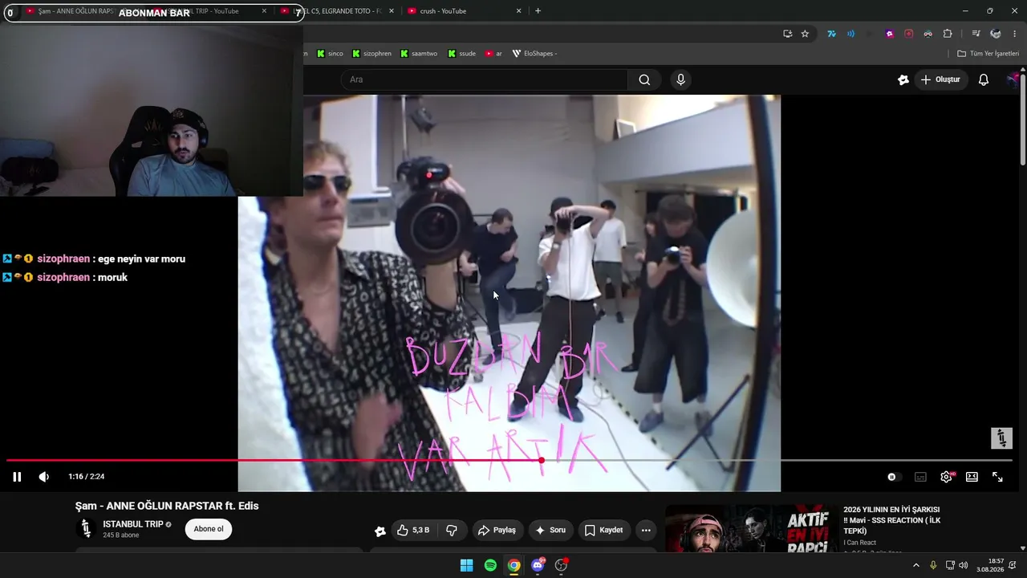
Task: Open the Soru ask button
Action: [x=550, y=530]
